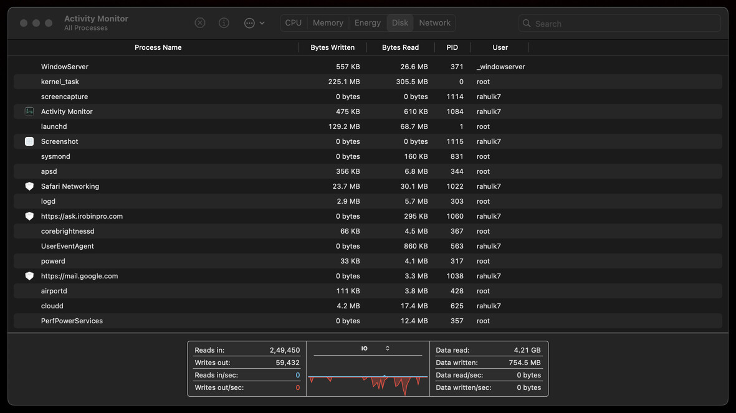
Task: Click the Writes out/sec label
Action: 219,387
